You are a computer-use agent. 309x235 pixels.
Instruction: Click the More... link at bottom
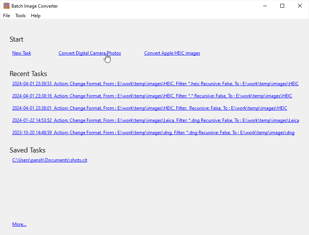tap(19, 224)
